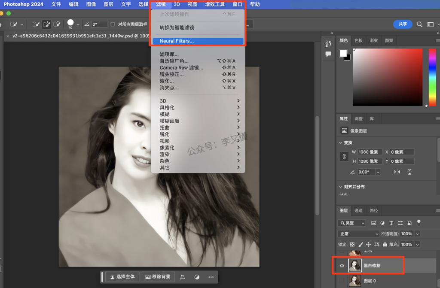Enable 对所有图层取样 checkbox
440x288 pixels.
(113, 24)
